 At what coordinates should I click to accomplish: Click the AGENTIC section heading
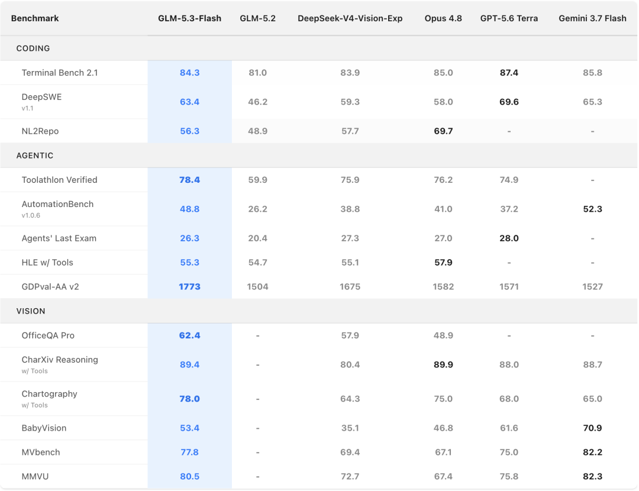[35, 155]
